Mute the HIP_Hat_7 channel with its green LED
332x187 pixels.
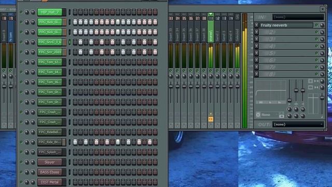pos(21,12)
